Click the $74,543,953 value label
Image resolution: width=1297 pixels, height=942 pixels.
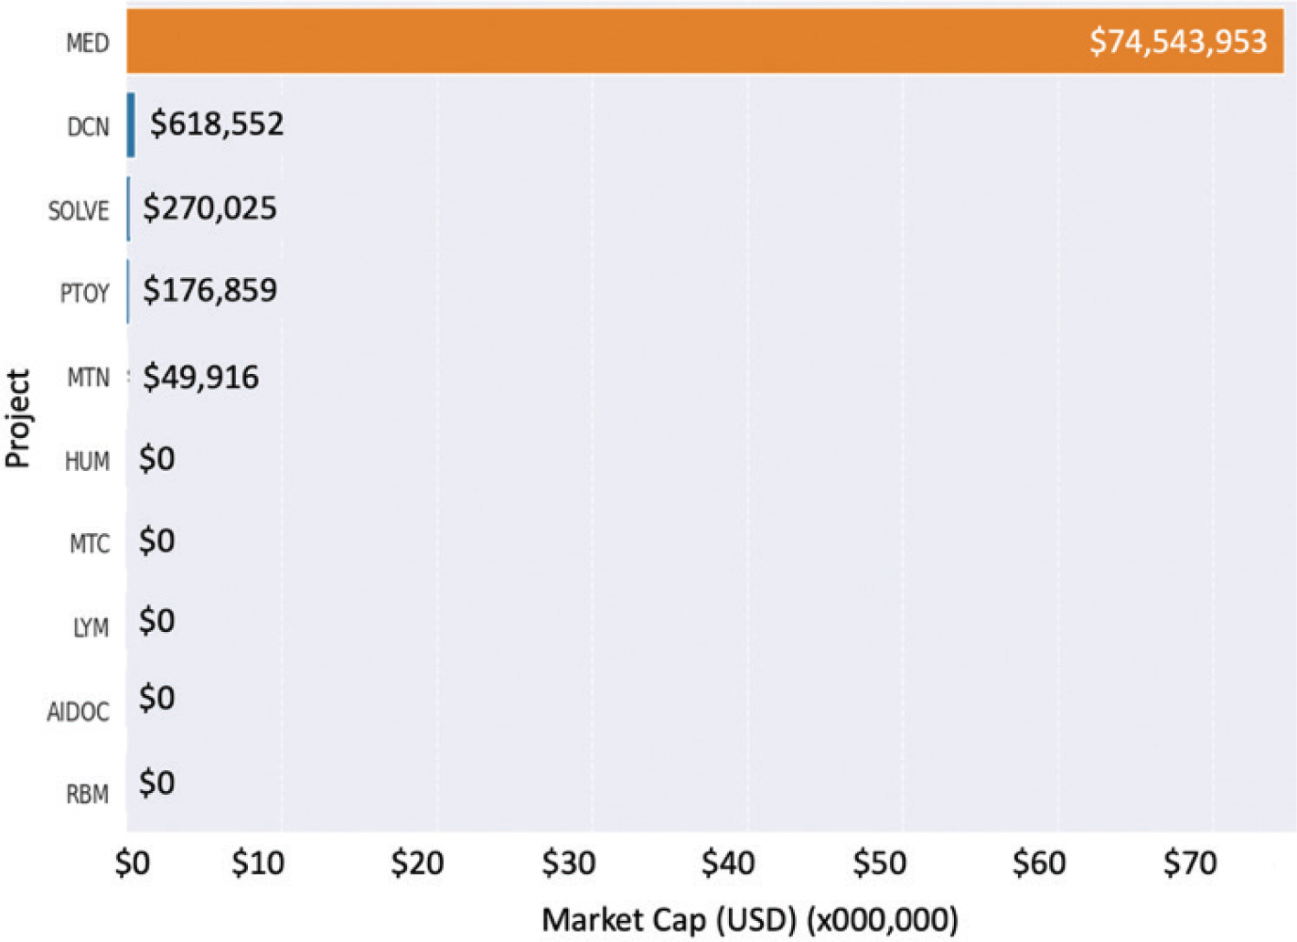(1178, 42)
